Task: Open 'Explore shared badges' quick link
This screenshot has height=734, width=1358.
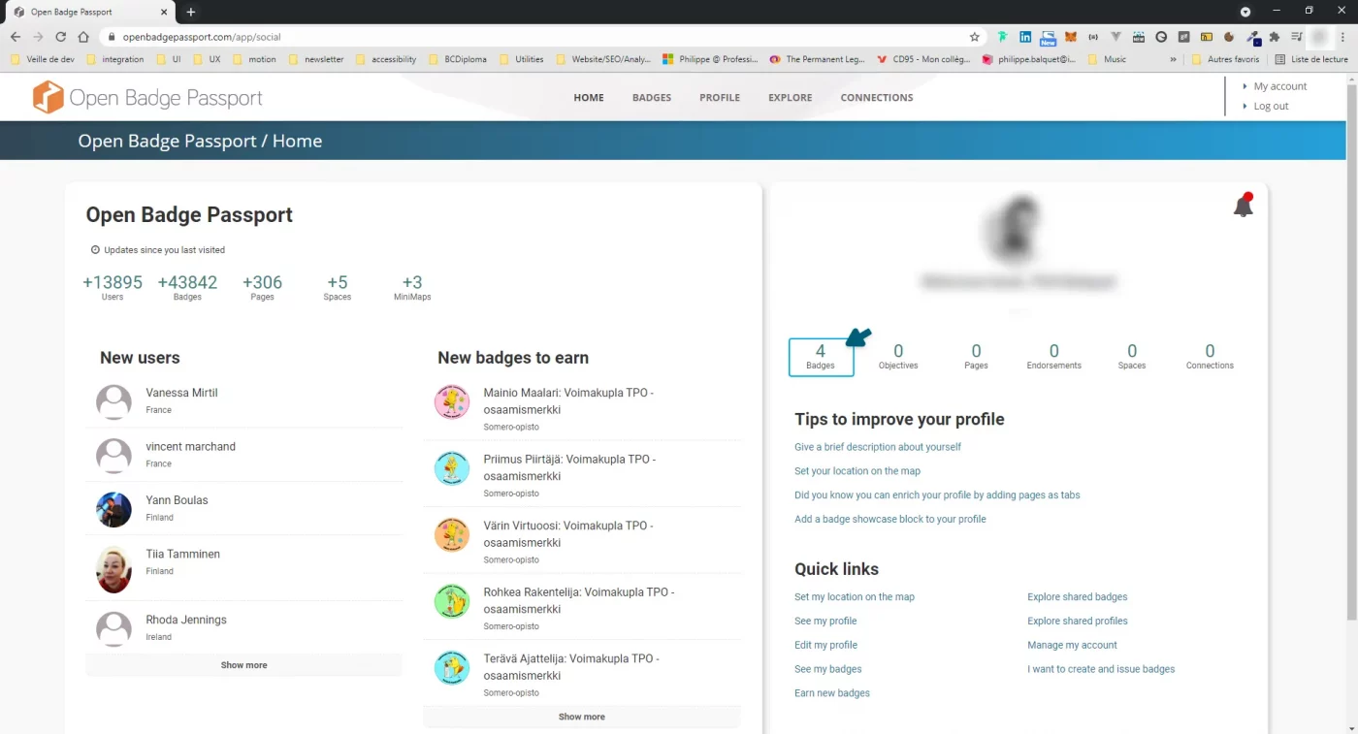Action: click(1078, 597)
